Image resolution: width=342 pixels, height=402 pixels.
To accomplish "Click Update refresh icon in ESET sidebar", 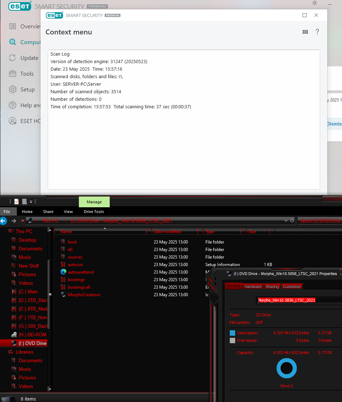I will click(x=13, y=58).
